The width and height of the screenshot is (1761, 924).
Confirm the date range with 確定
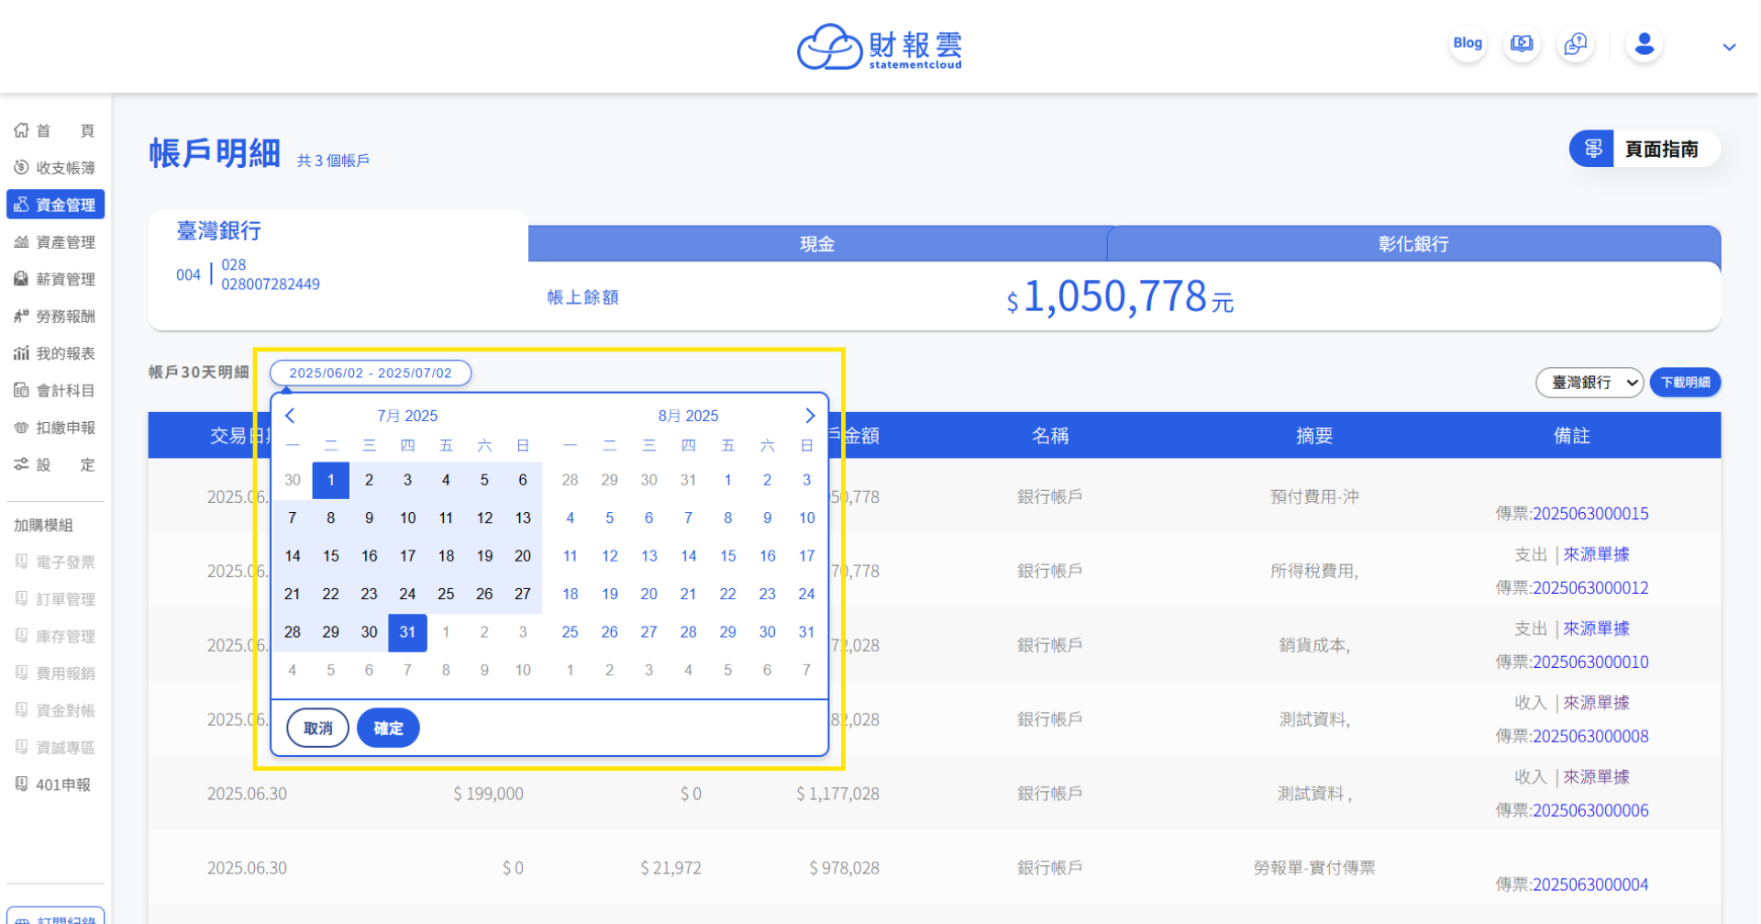[388, 728]
